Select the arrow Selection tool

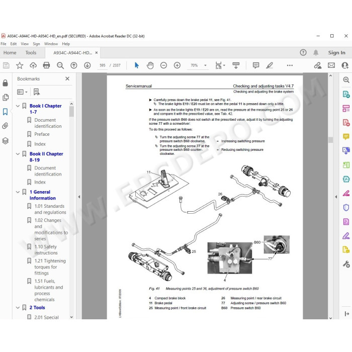tap(136, 65)
